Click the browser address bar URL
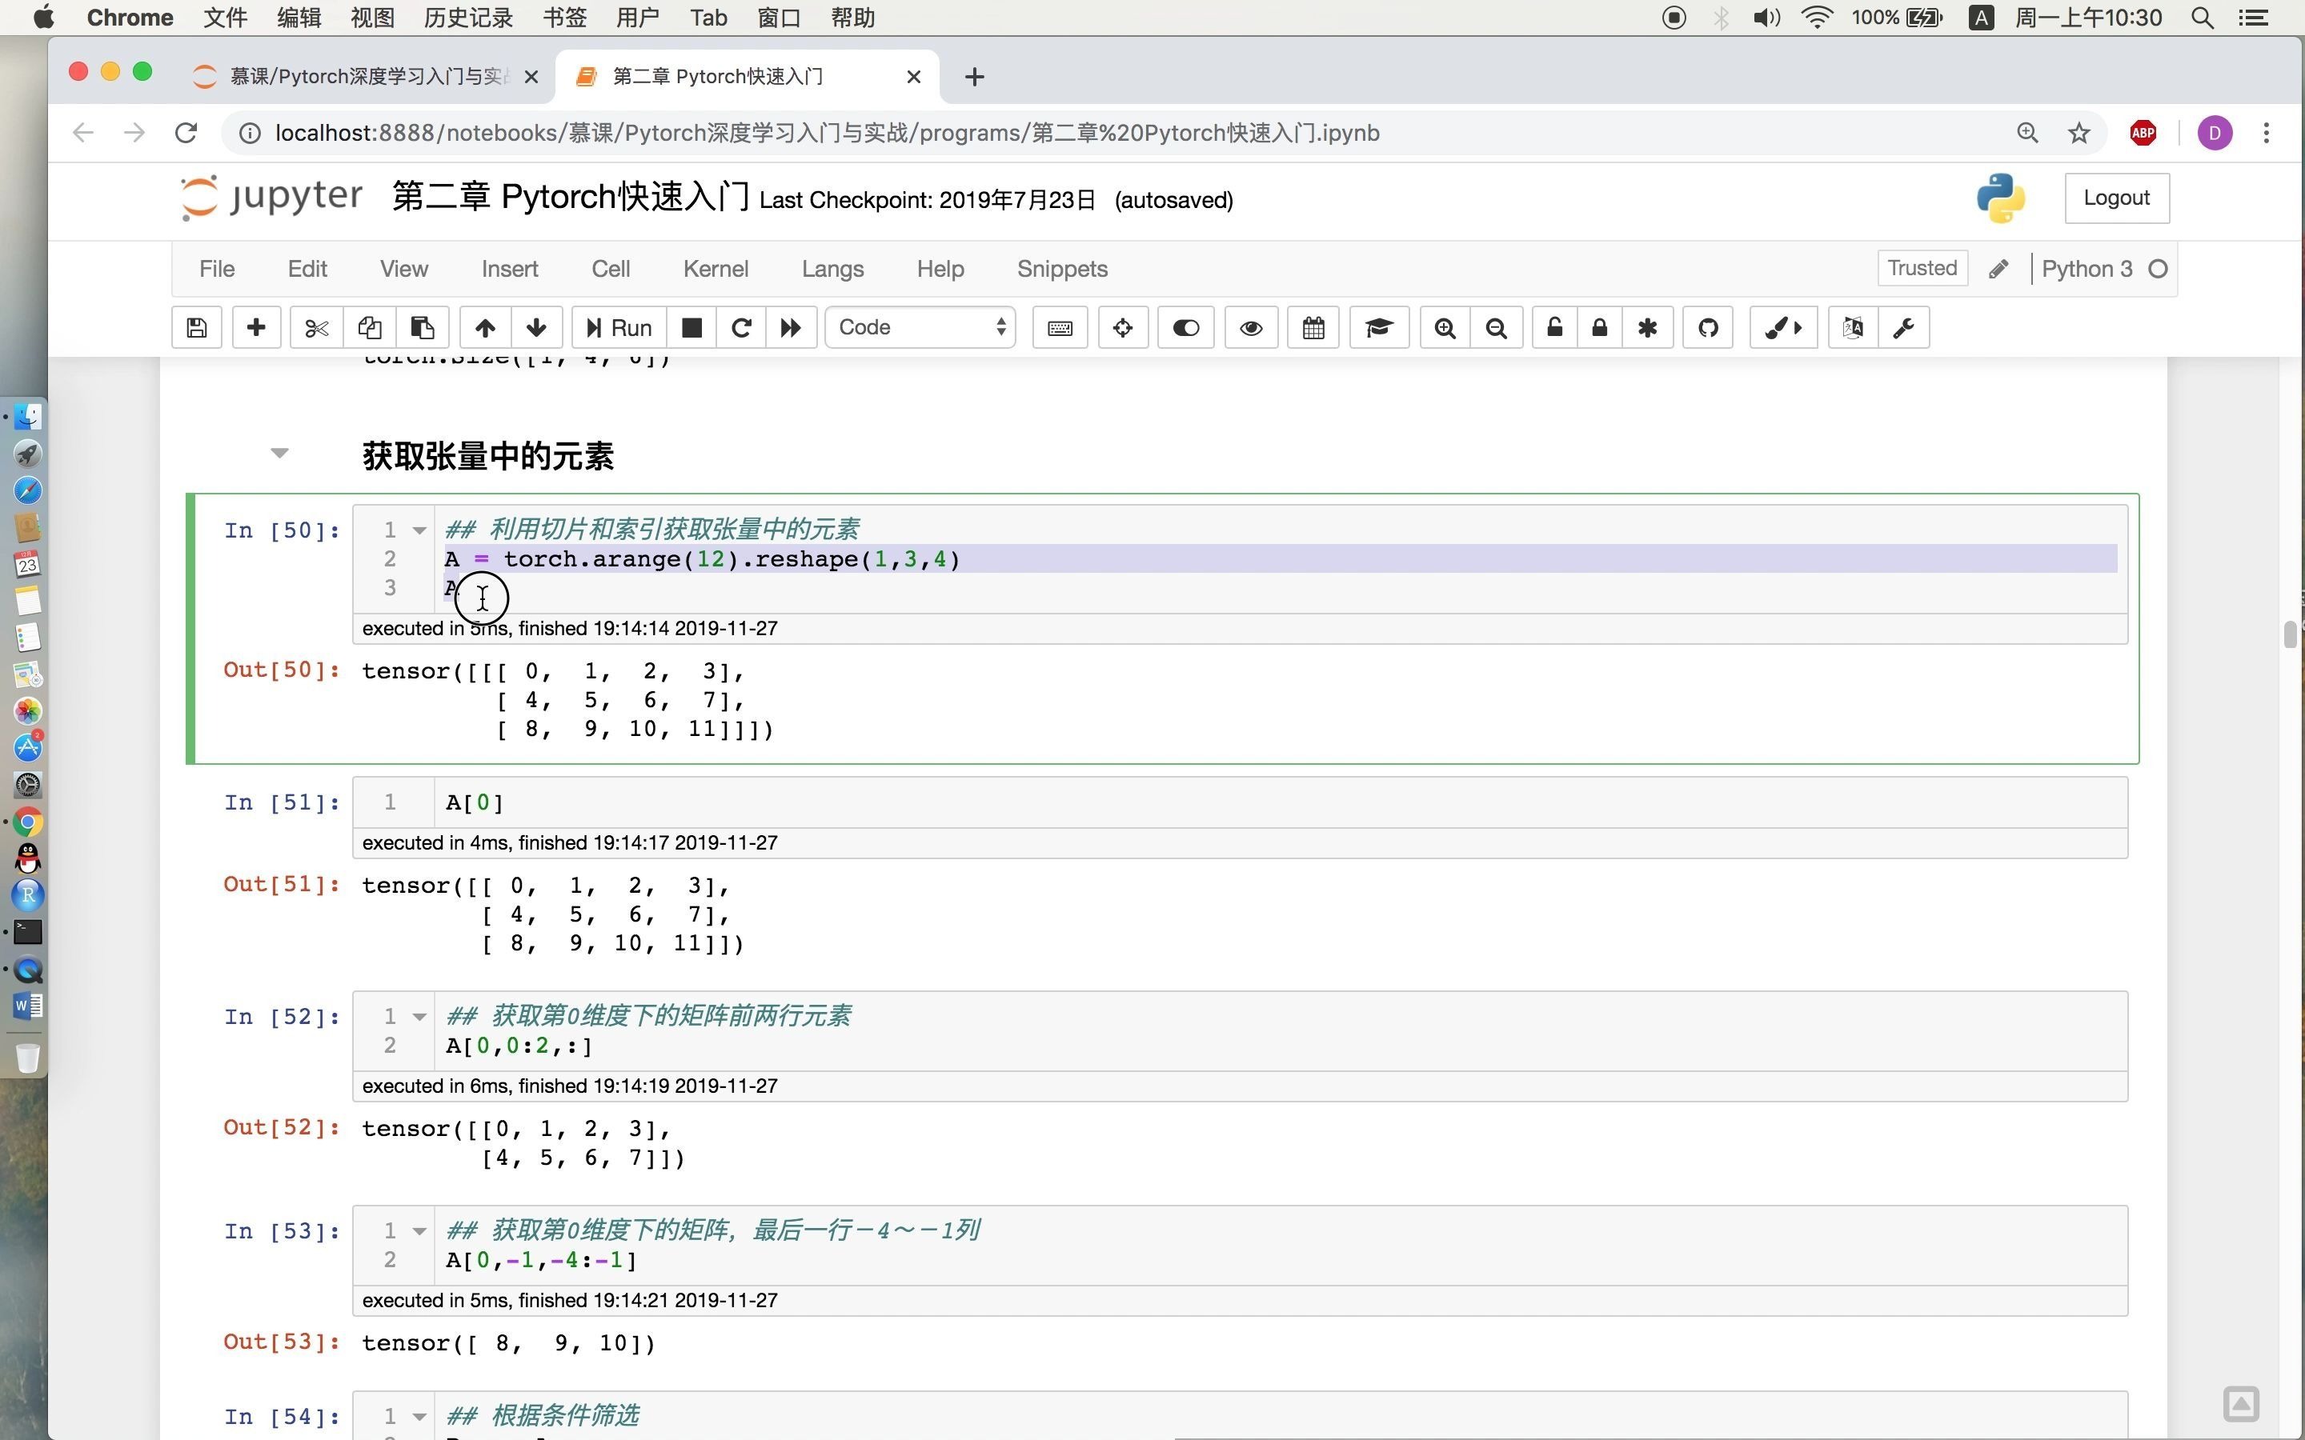This screenshot has height=1440, width=2305. pos(827,134)
